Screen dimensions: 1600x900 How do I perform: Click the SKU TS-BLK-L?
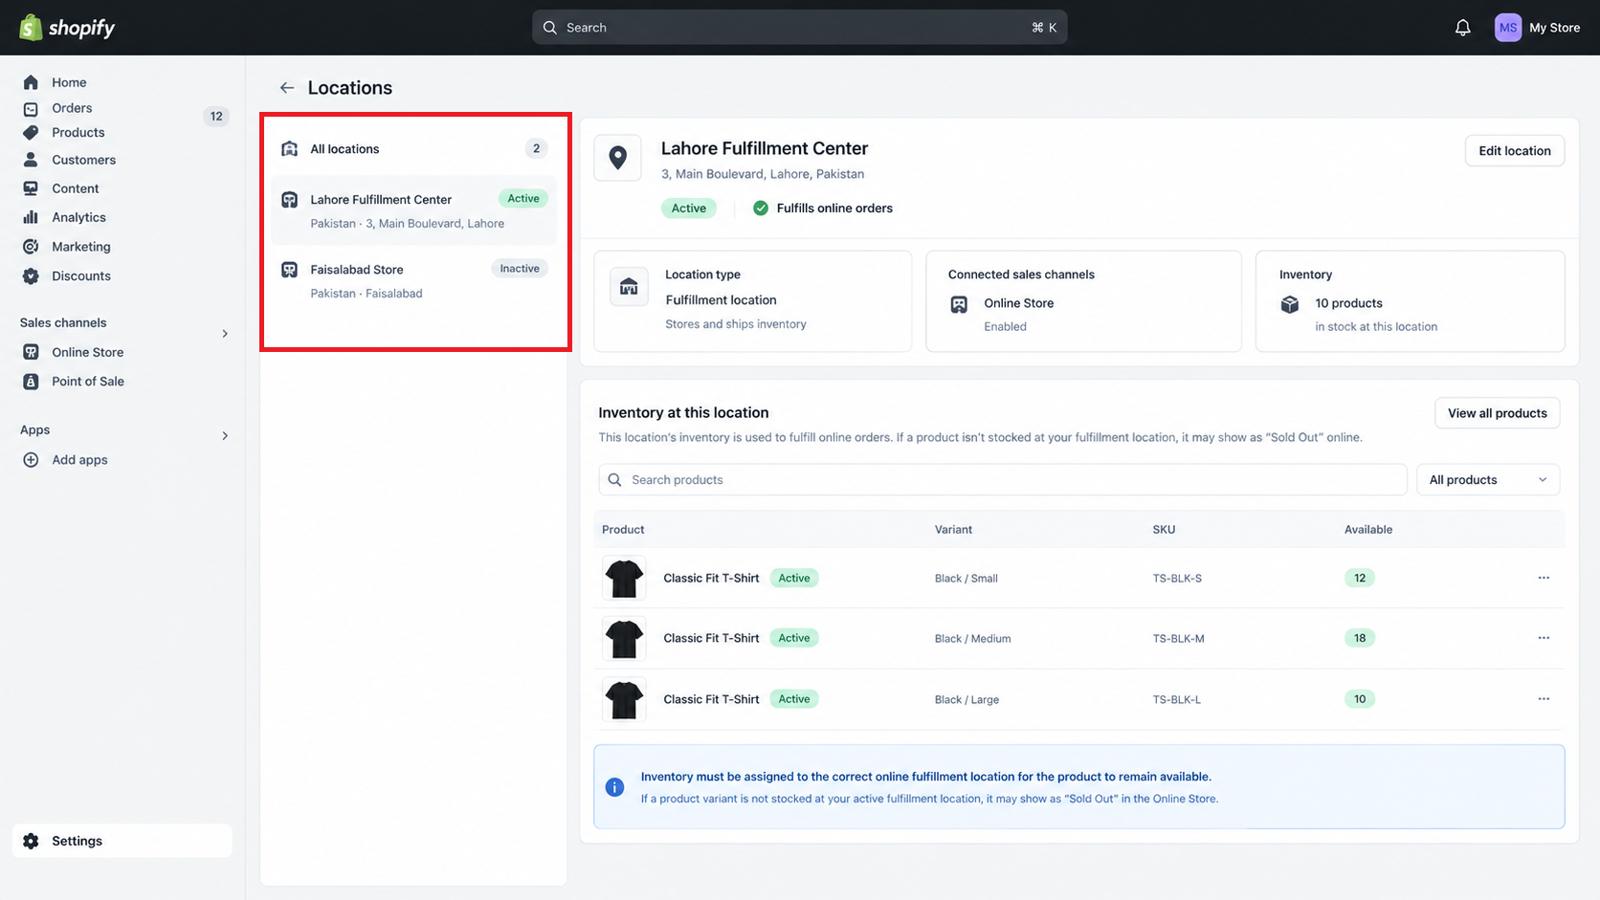[x=1177, y=700]
